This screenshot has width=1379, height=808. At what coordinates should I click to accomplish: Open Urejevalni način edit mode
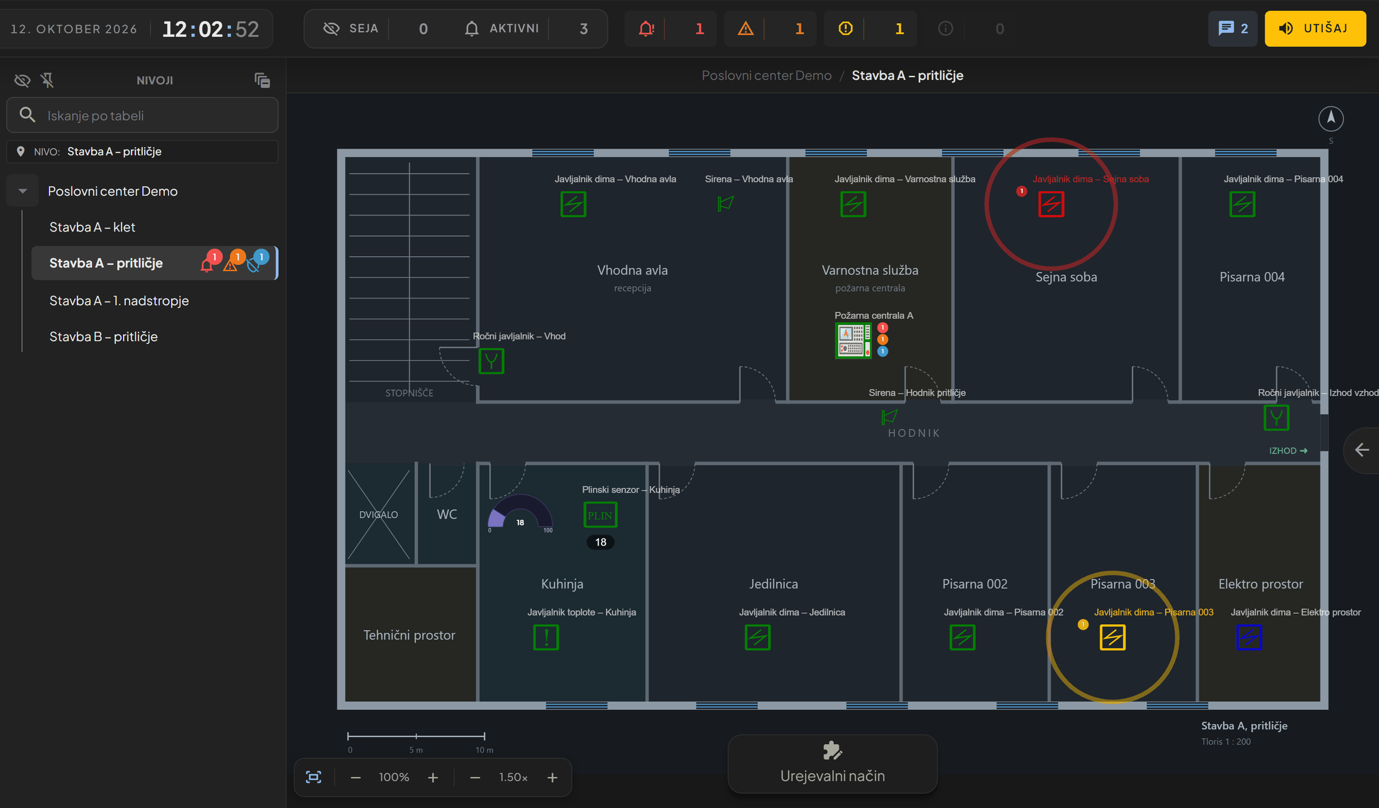[x=832, y=764]
